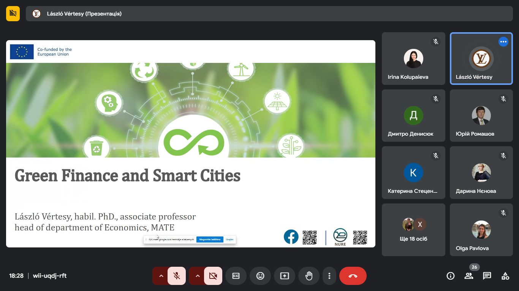519x291 pixels.
Task: Open the activities shapes icon
Action: 505,276
